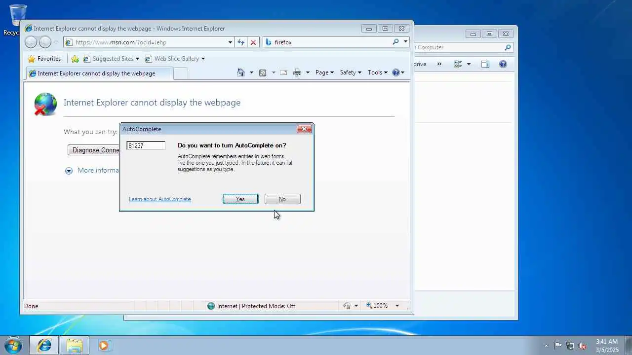The width and height of the screenshot is (632, 355).
Task: Click the Print icon in command bar
Action: click(x=297, y=72)
